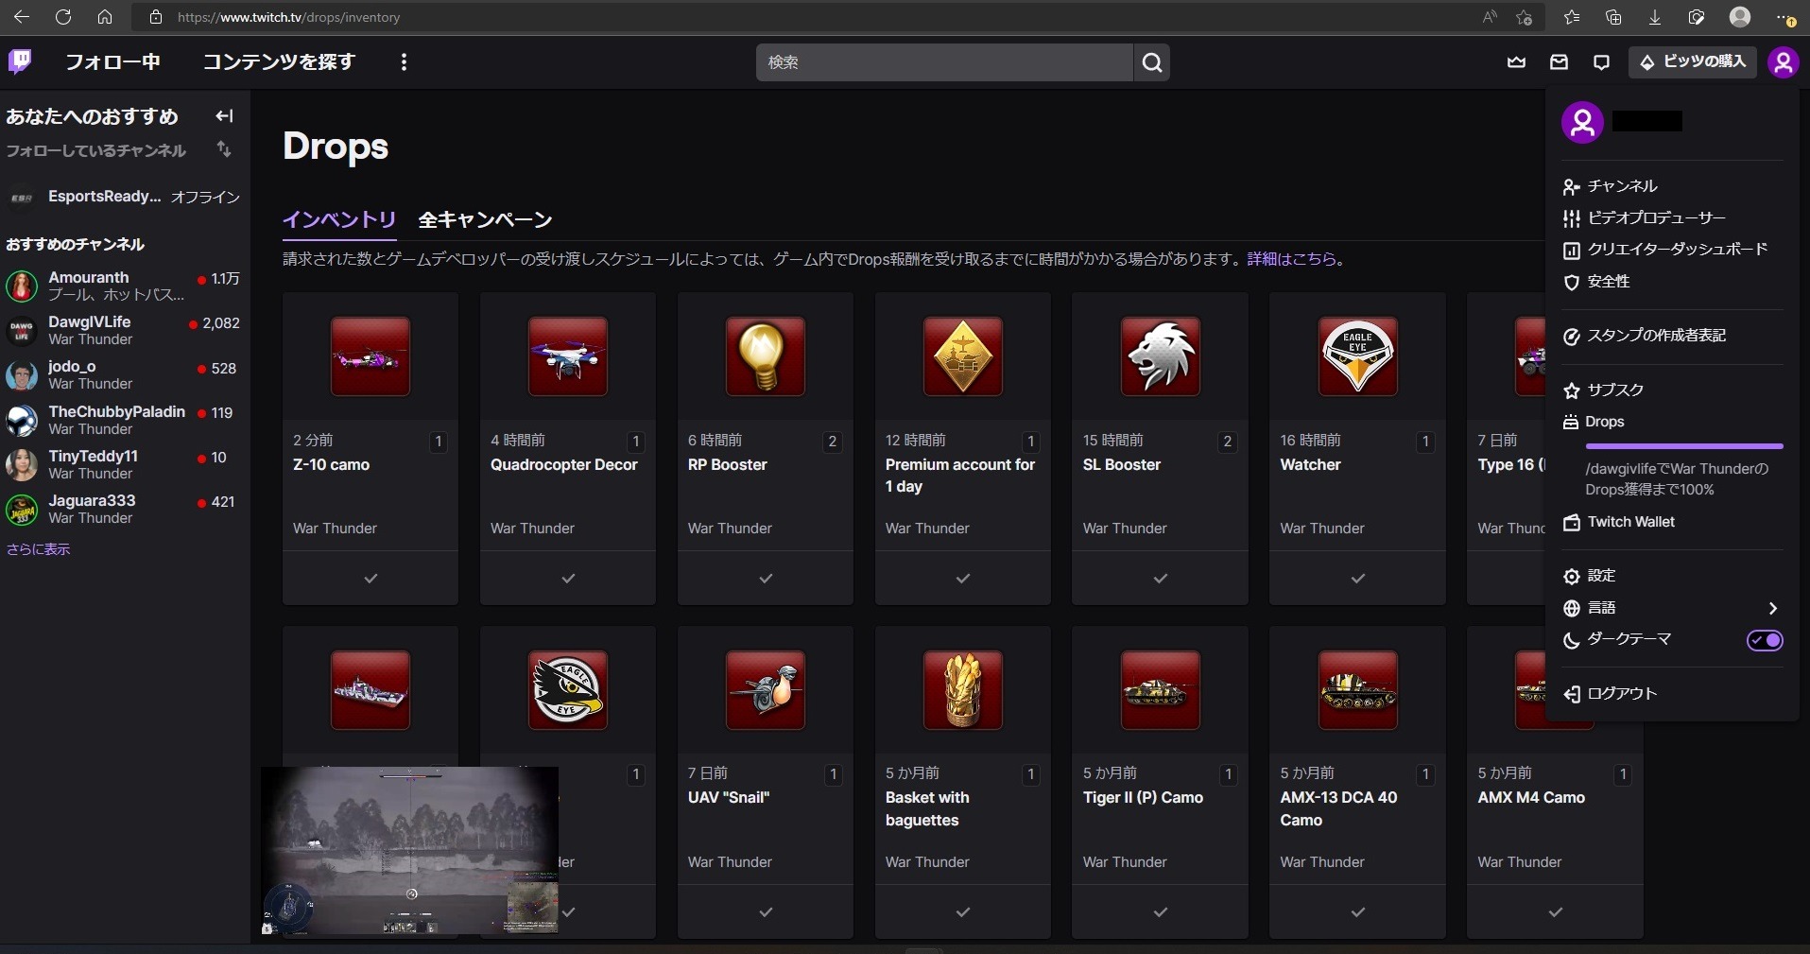Open the notifications inbox icon
1810x954 pixels.
coord(1559,62)
